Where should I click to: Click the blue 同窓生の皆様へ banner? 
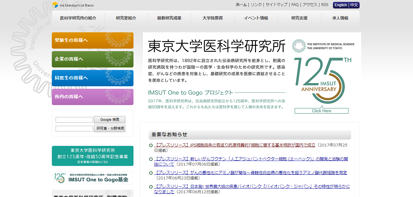tap(93, 78)
